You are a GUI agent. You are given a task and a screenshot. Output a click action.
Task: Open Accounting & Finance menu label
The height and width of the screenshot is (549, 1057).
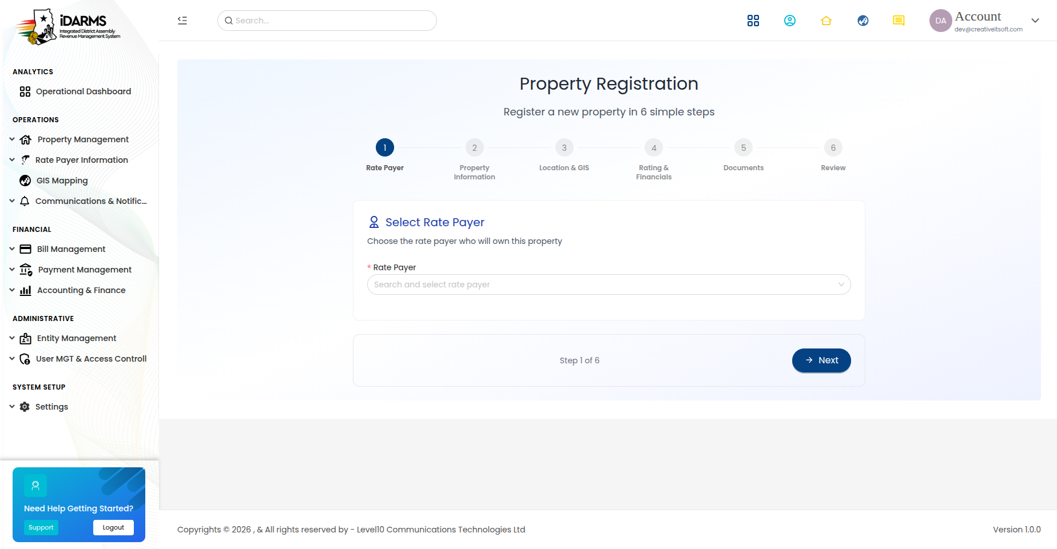pos(81,290)
